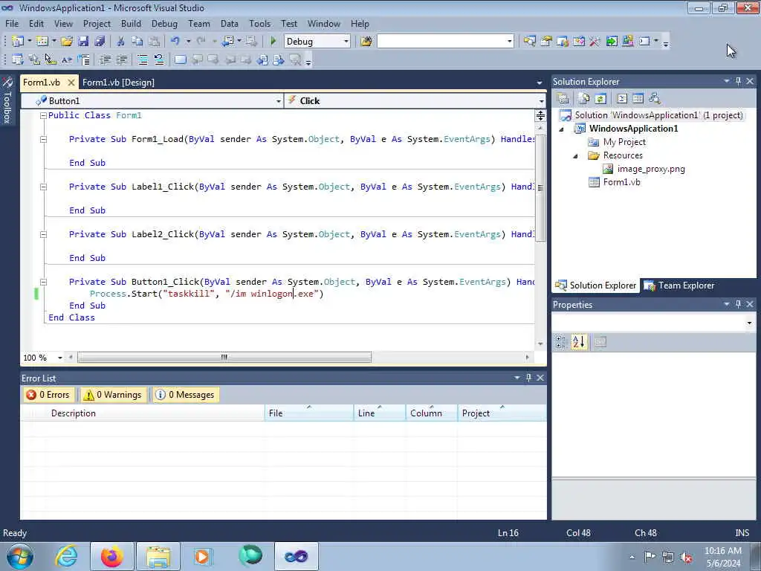Toggle the 0 Messages filter button
The width and height of the screenshot is (761, 571).
pos(184,395)
